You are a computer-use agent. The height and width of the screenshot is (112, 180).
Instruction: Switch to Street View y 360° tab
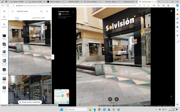pyautogui.click(x=39, y=18)
